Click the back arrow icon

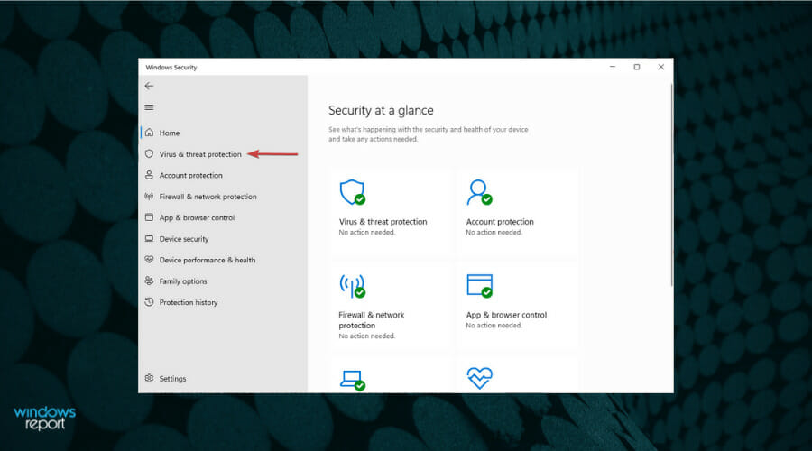[x=149, y=86]
